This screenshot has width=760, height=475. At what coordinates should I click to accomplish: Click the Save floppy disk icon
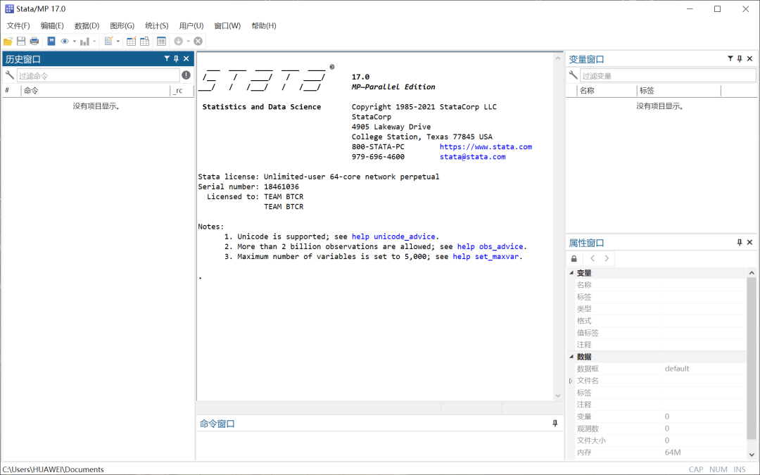point(21,42)
